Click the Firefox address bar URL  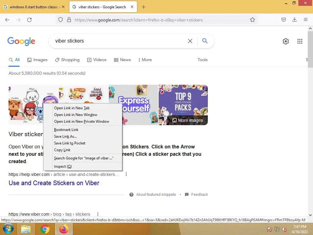click(138, 20)
